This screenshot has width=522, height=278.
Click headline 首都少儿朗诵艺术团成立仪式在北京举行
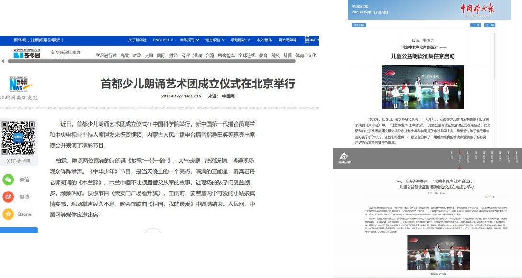(198, 84)
